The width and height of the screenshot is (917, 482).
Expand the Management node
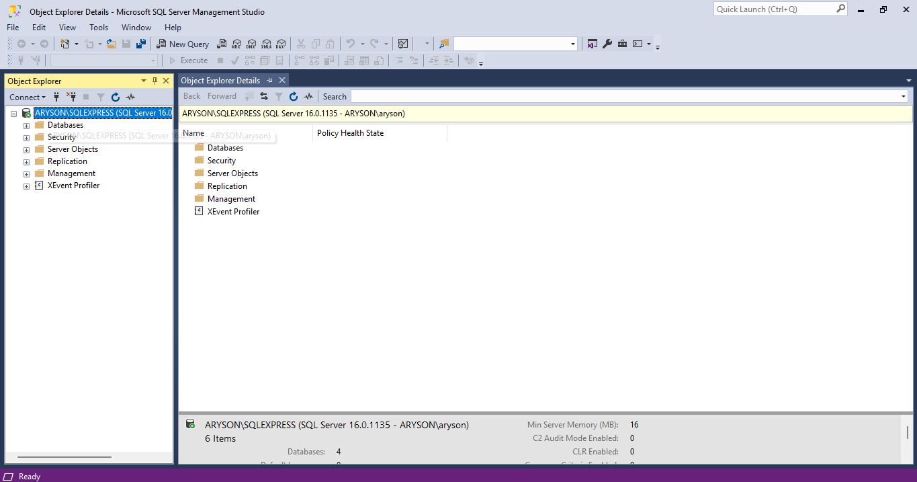[26, 173]
